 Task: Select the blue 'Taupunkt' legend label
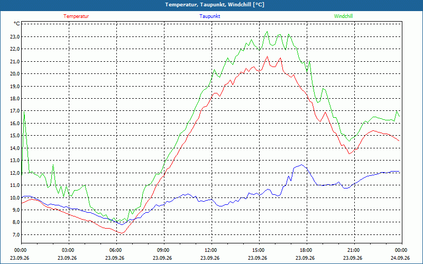pos(209,16)
